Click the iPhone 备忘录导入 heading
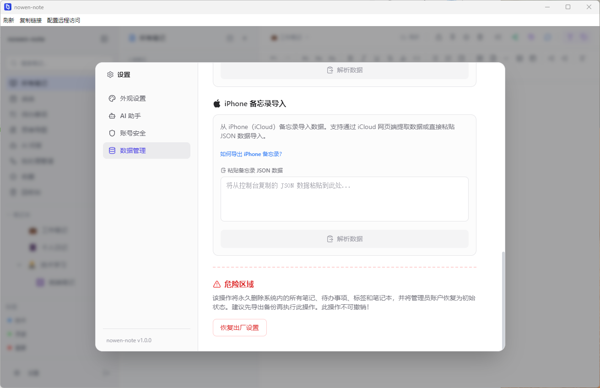The image size is (600, 388). (255, 104)
